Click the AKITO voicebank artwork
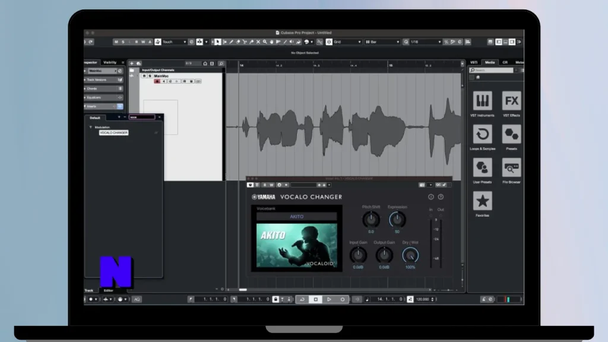The width and height of the screenshot is (608, 342). tap(297, 245)
